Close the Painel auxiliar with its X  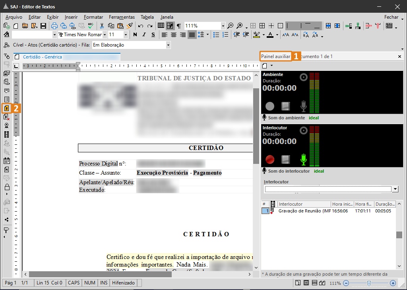[x=399, y=56]
